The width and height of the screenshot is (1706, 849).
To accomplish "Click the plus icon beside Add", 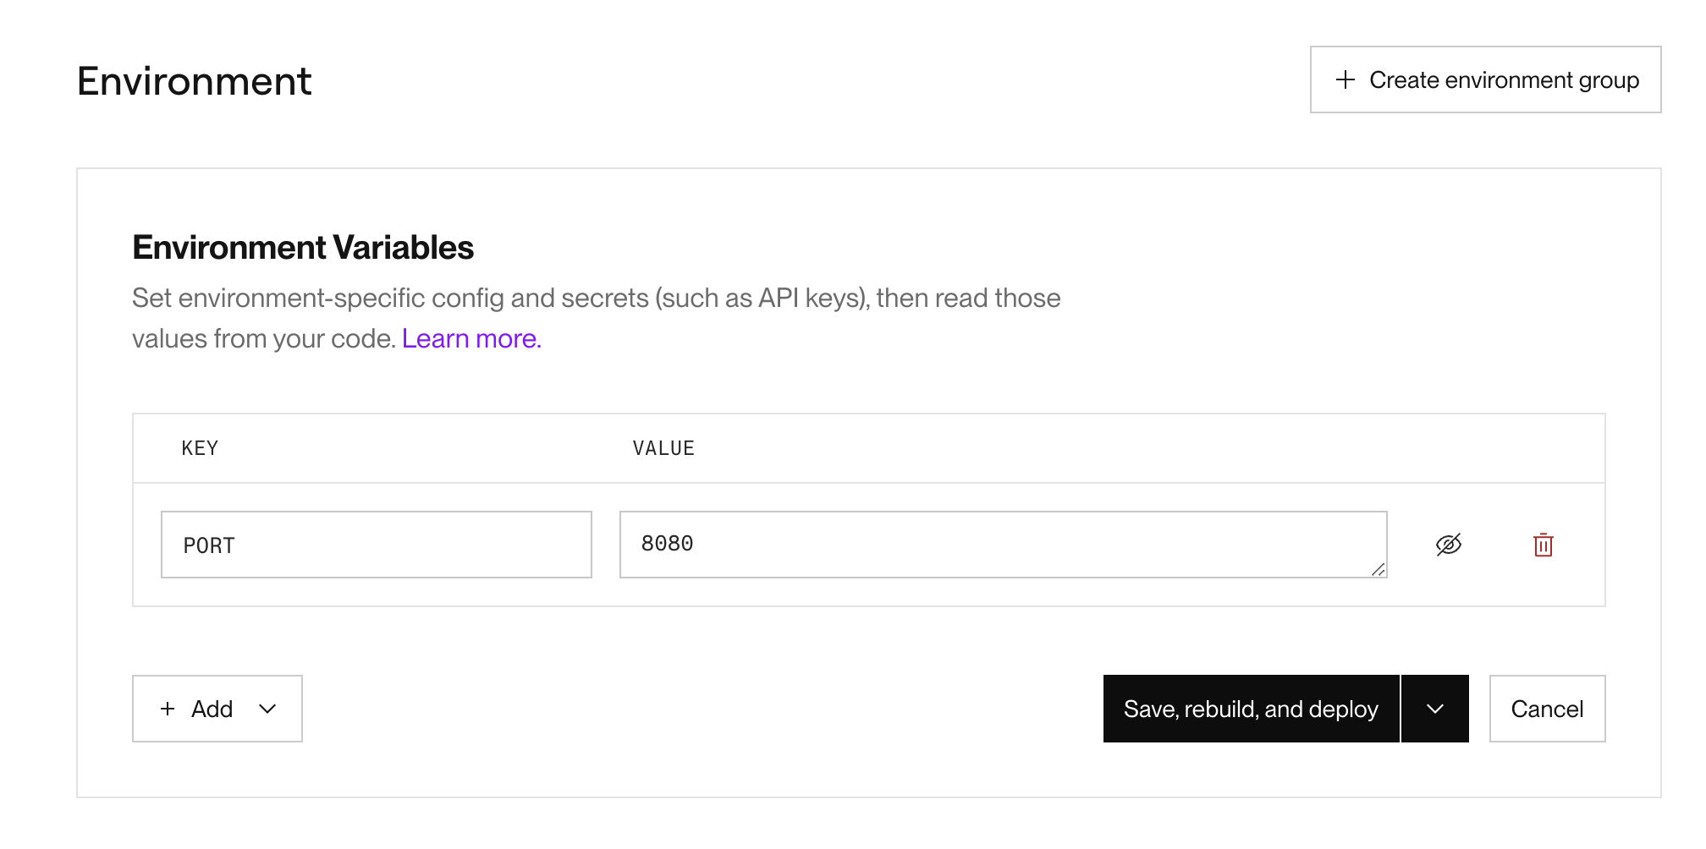I will tap(168, 709).
